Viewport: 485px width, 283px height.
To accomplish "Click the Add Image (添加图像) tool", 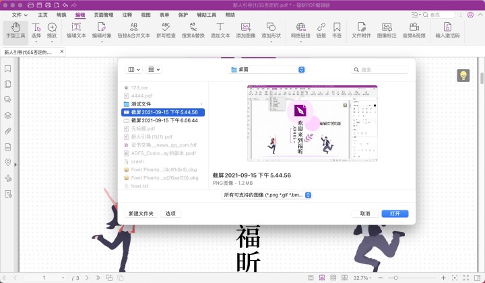I will [246, 29].
